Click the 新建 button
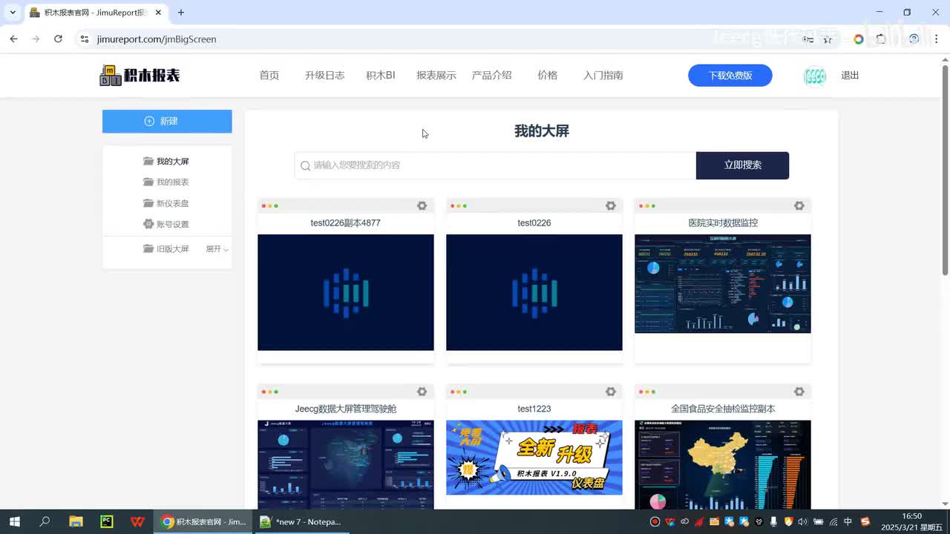Viewport: 950px width, 534px height. click(x=167, y=122)
